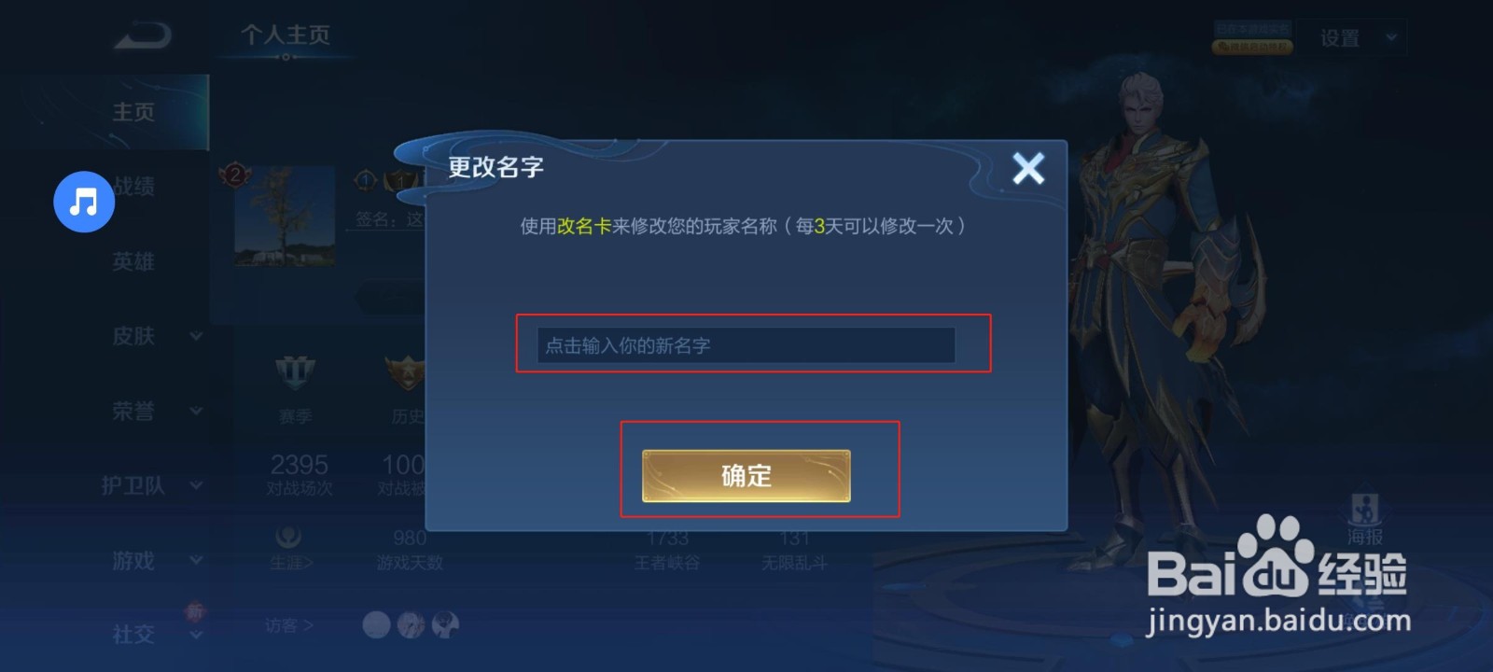Screen dimensions: 1493x672
Task: Open the 访客 visitors link
Action: click(x=288, y=625)
